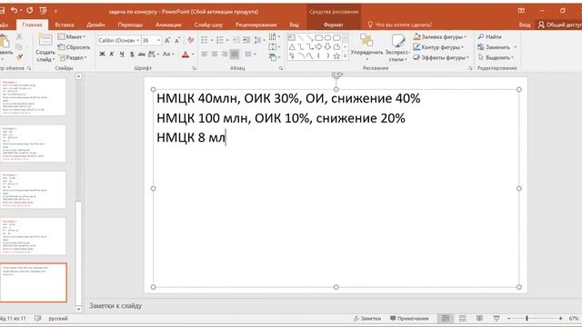Switch to reading view icon
This screenshot has height=327, width=582.
tap(479, 318)
